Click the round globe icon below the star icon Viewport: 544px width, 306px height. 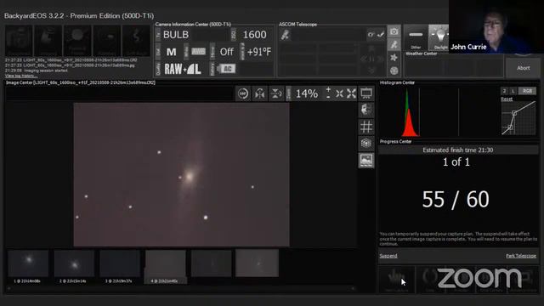(394, 71)
